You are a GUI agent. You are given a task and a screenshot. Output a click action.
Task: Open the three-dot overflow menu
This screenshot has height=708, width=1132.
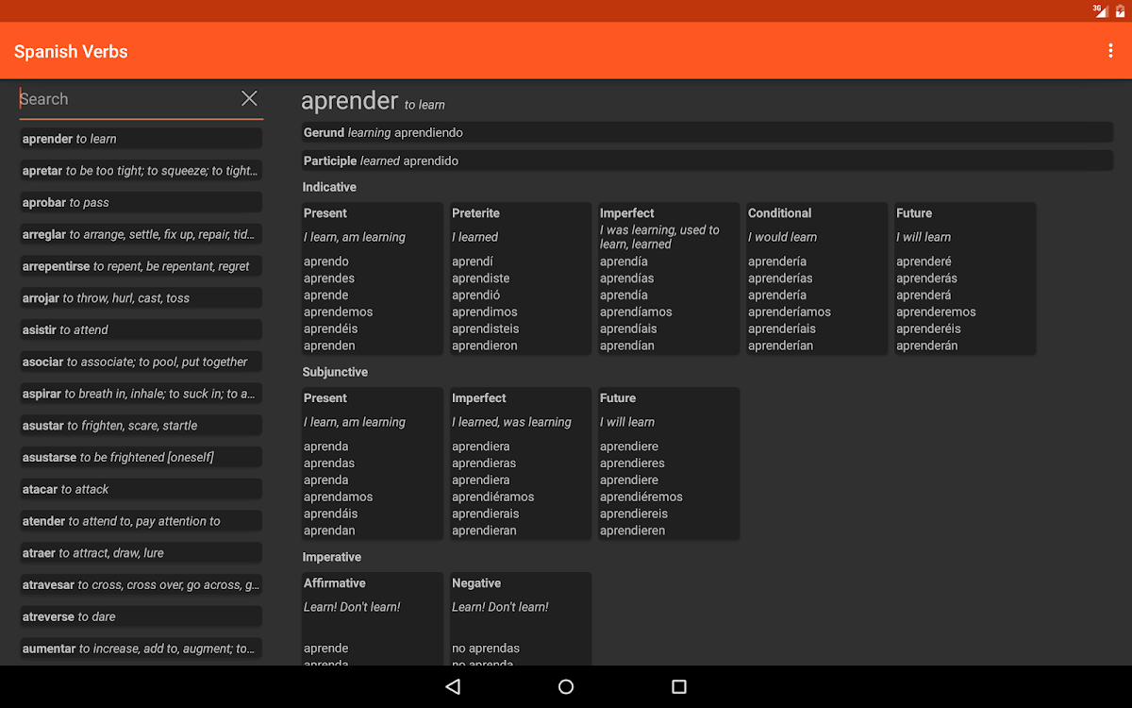[1110, 51]
